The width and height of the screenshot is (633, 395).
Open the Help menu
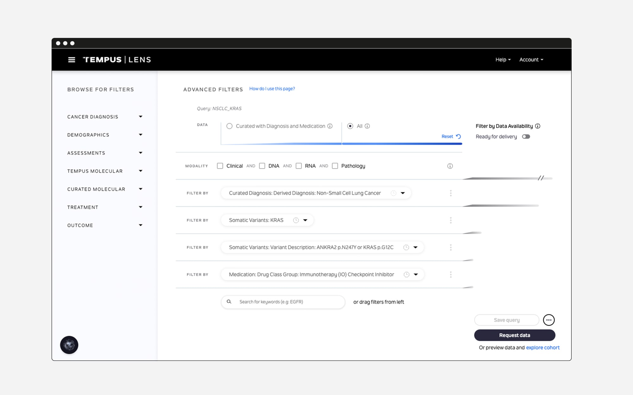[503, 60]
